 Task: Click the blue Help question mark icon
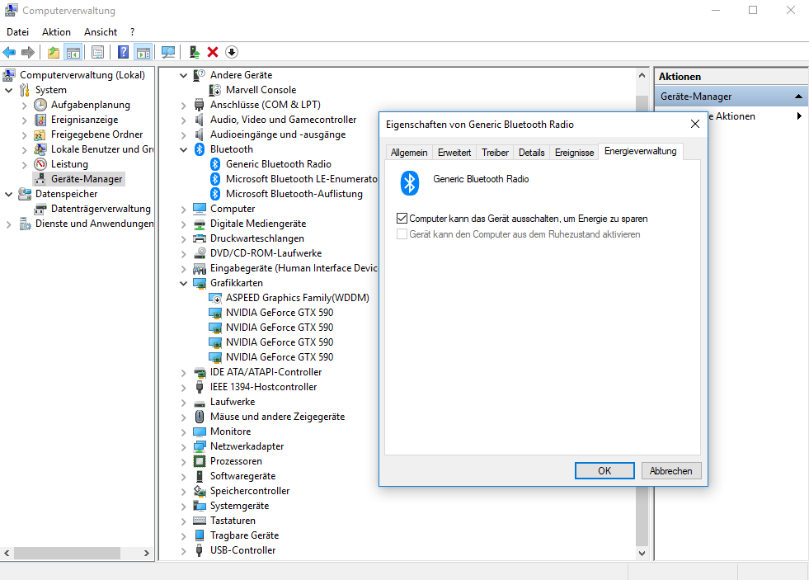point(124,52)
